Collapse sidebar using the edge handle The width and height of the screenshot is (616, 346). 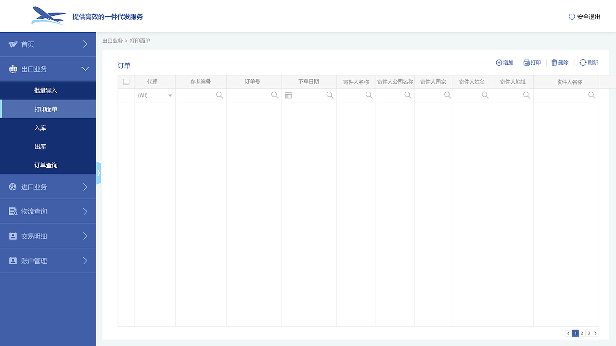[x=99, y=173]
